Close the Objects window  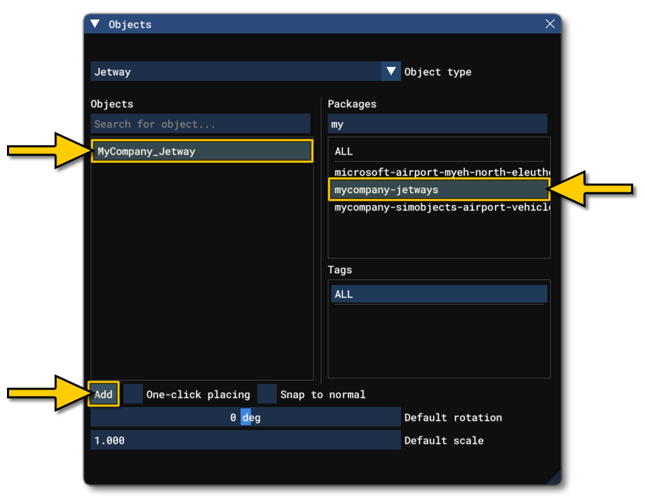coord(549,24)
